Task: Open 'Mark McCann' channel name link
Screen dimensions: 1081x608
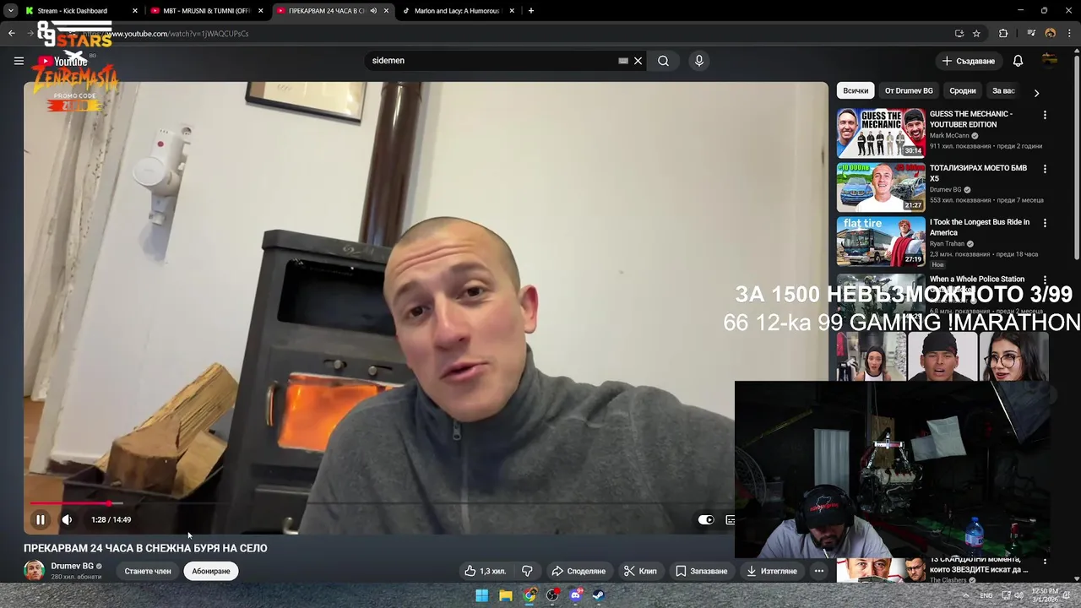Action: (x=949, y=136)
